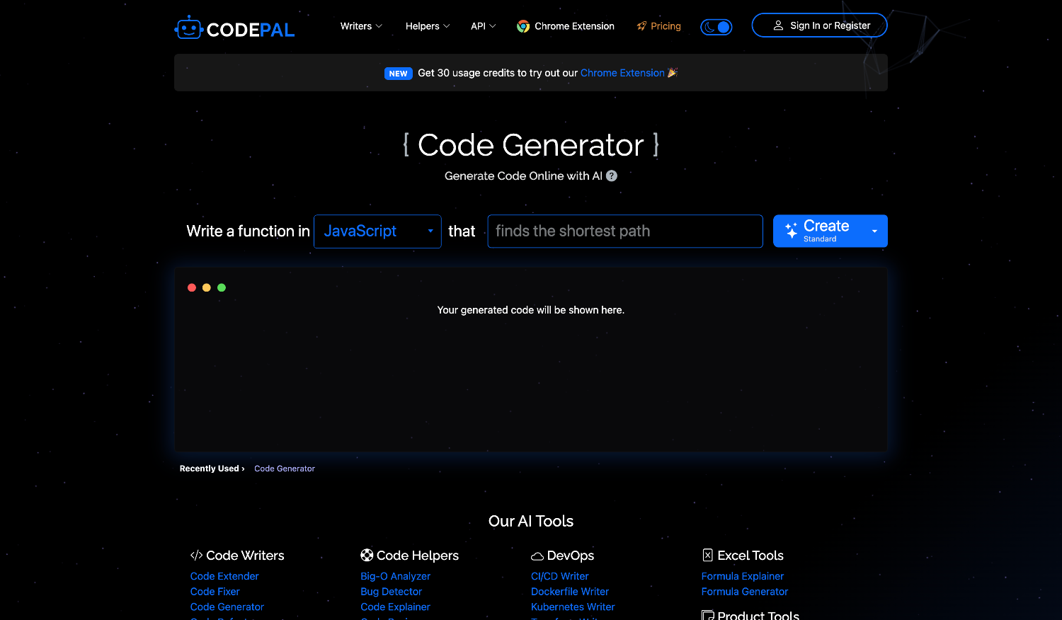Open the JavaScript language dropdown

[x=377, y=231]
